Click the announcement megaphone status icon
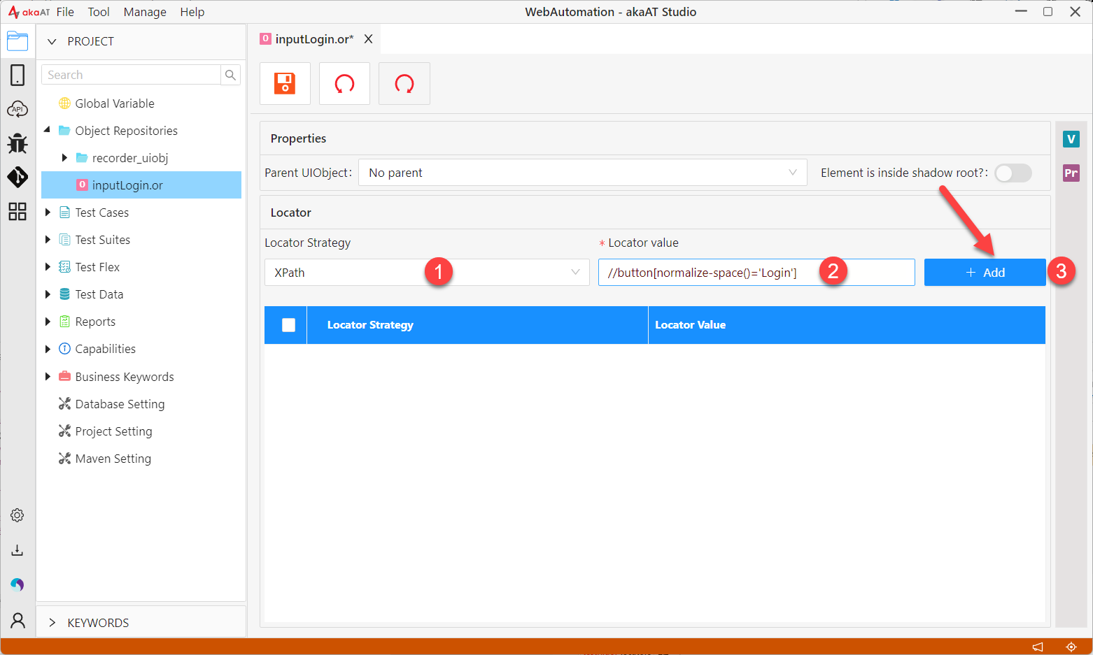 coord(1038,647)
